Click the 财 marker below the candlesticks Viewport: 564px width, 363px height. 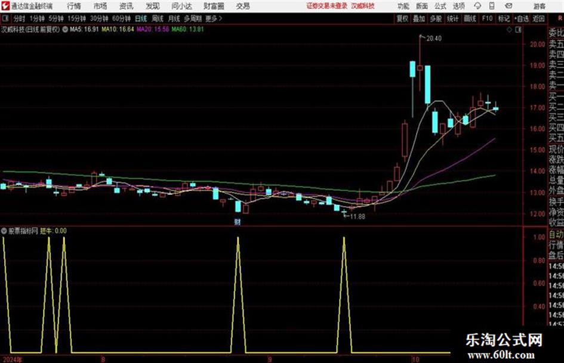238,222
